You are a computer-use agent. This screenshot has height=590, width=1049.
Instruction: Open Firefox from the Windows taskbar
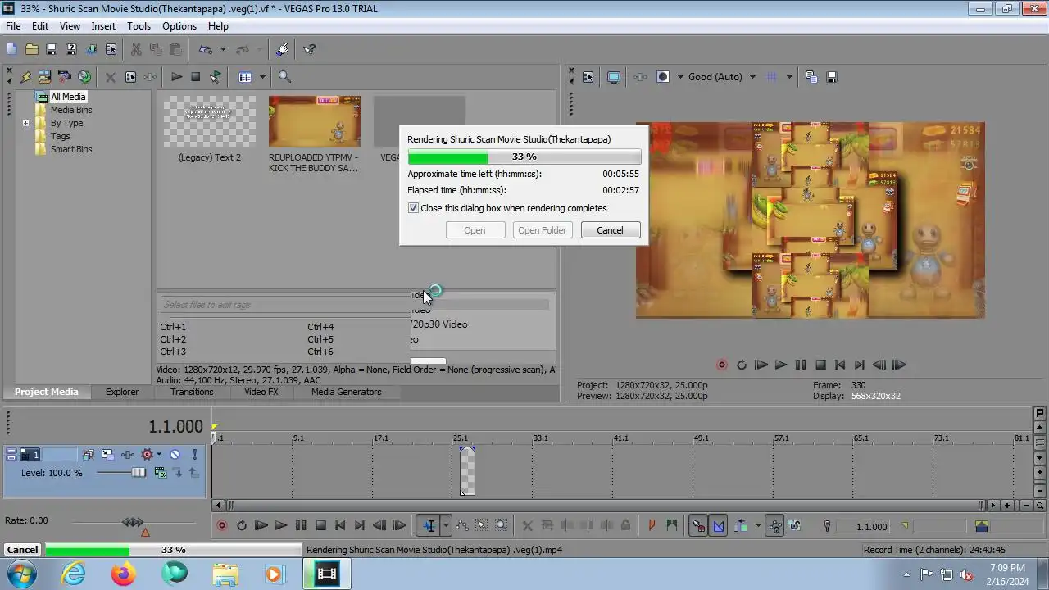click(x=124, y=574)
